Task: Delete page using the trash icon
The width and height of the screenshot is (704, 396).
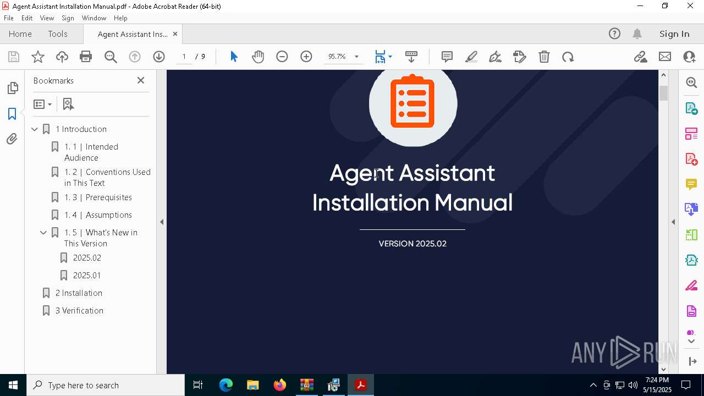Action: 544,57
